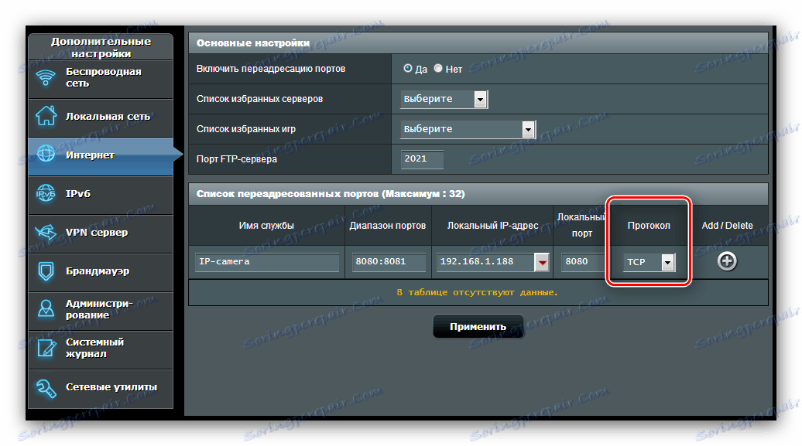Screen dimensions: 802x446
Task: Click the user icon for Администрирование
Action: coord(46,308)
